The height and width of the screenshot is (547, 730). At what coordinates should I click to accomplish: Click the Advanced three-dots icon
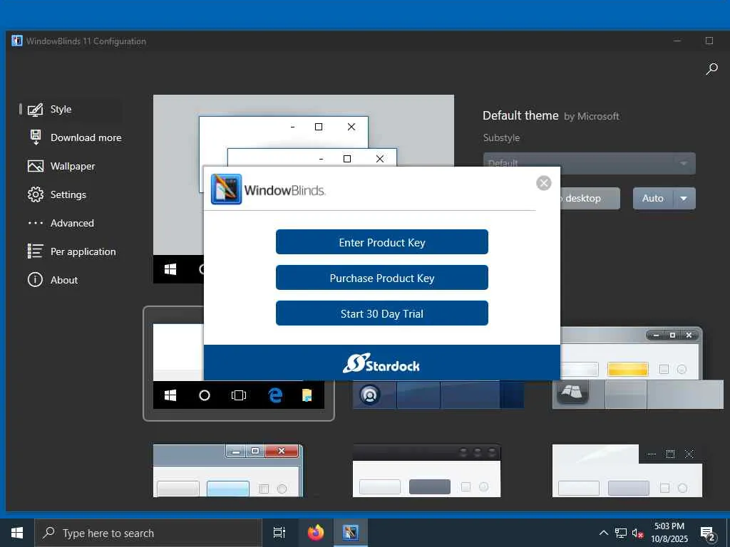click(36, 223)
